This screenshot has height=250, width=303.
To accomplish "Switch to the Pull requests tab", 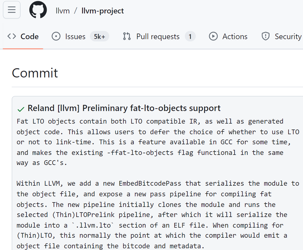I will tap(158, 36).
